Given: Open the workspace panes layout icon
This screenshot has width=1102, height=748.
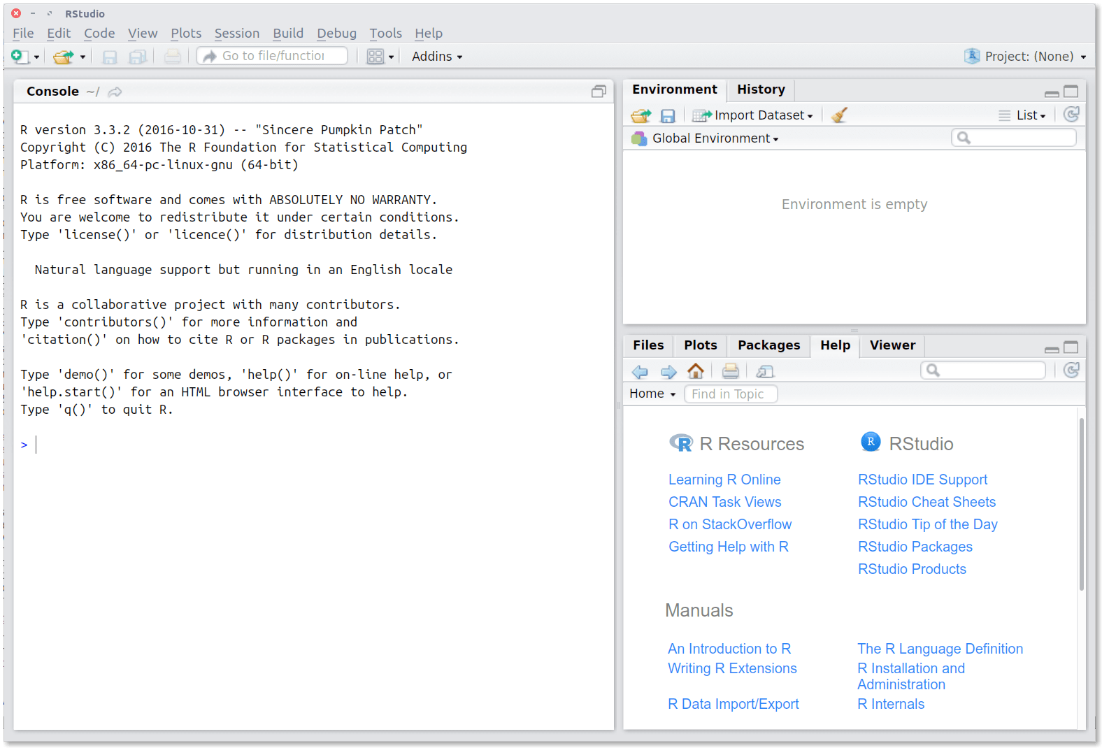Looking at the screenshot, I should pos(375,57).
